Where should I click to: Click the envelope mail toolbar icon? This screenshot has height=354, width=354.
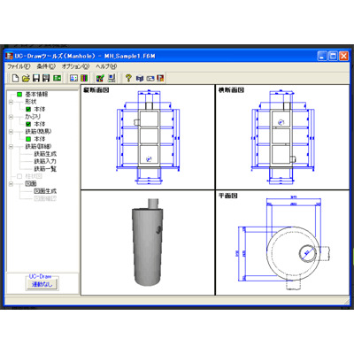tap(150, 79)
